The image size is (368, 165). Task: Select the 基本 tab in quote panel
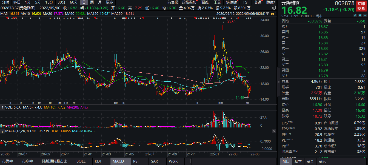click(x=298, y=161)
